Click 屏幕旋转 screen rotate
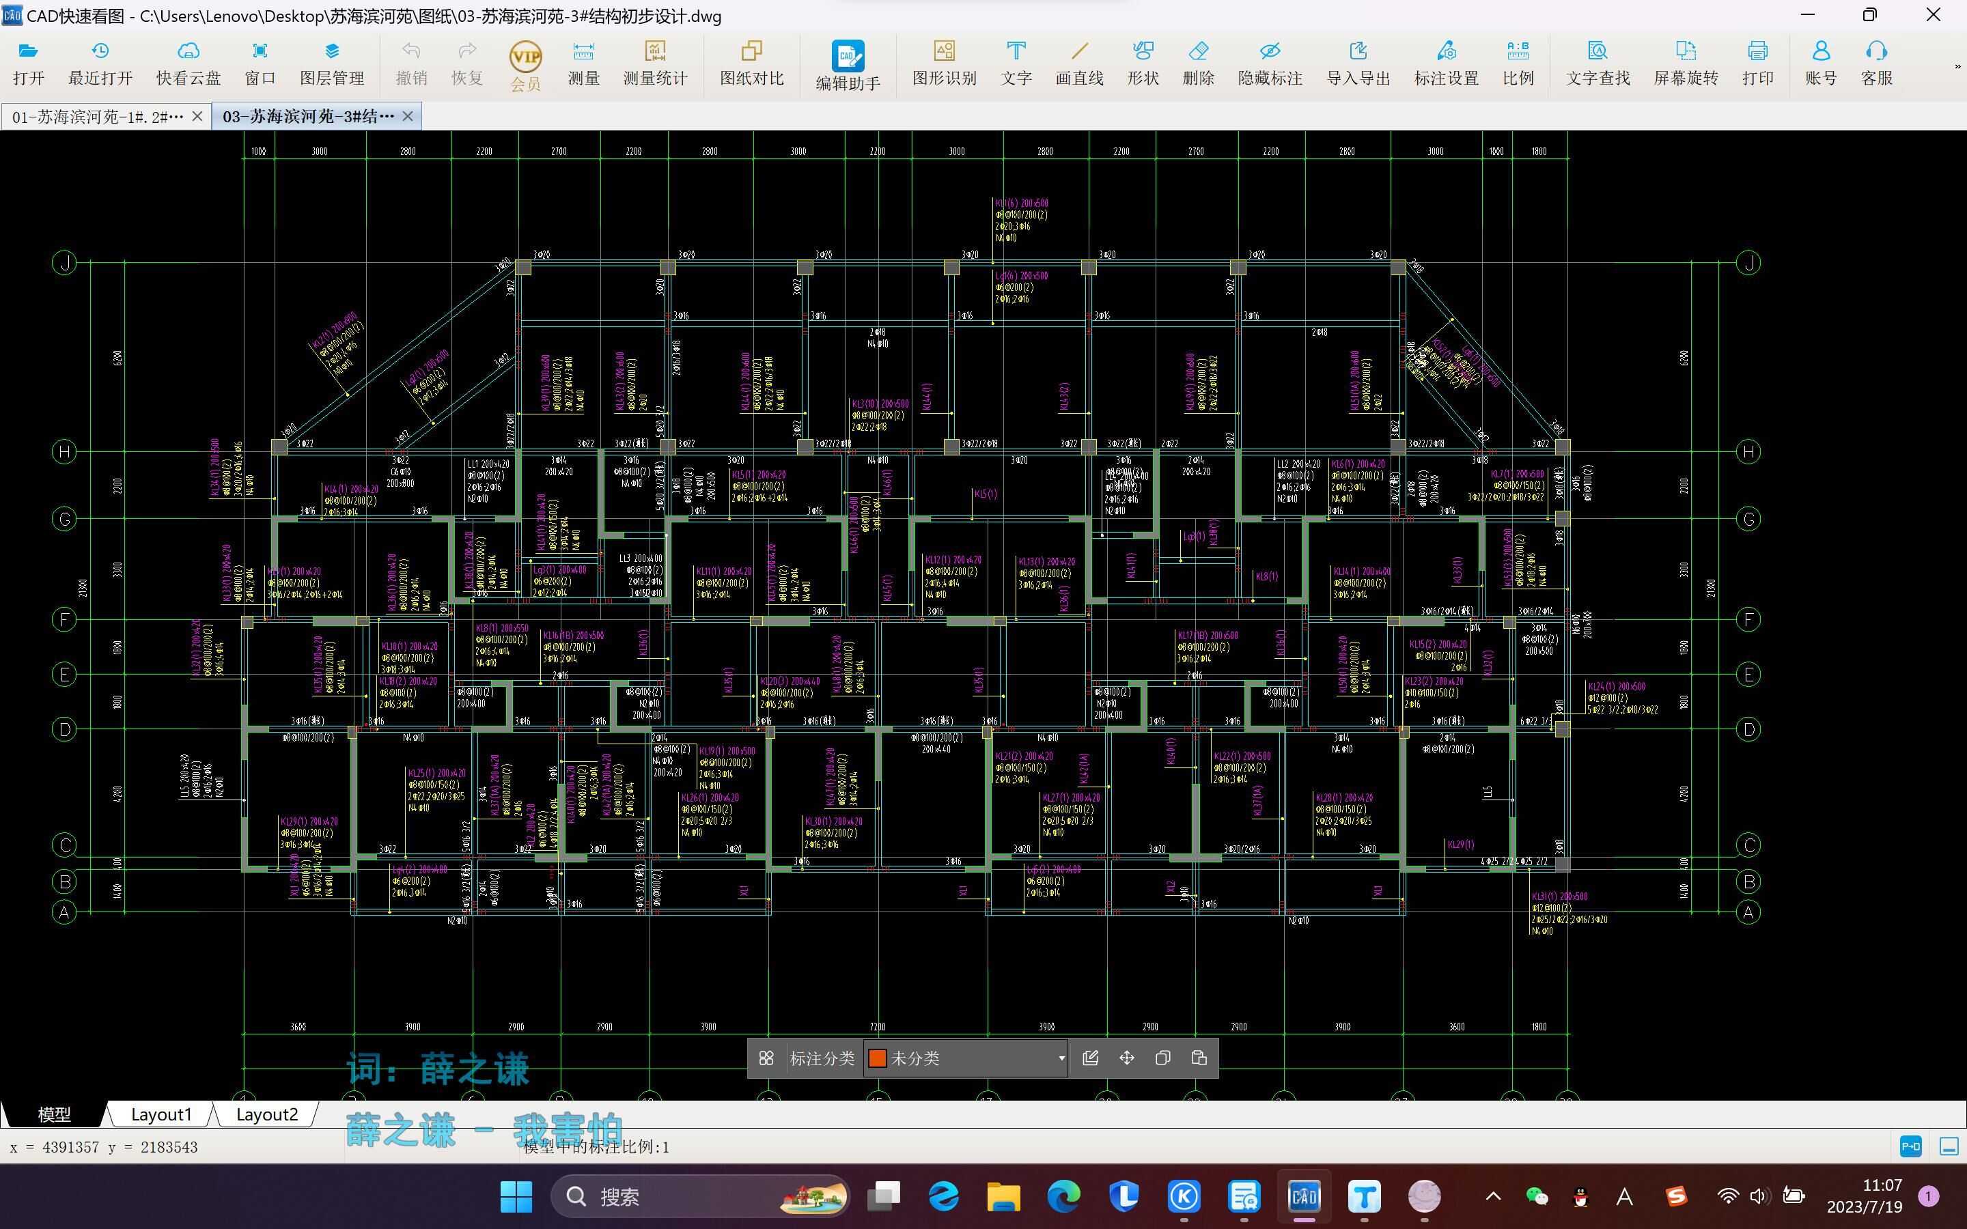Viewport: 1967px width, 1229px height. (x=1686, y=63)
